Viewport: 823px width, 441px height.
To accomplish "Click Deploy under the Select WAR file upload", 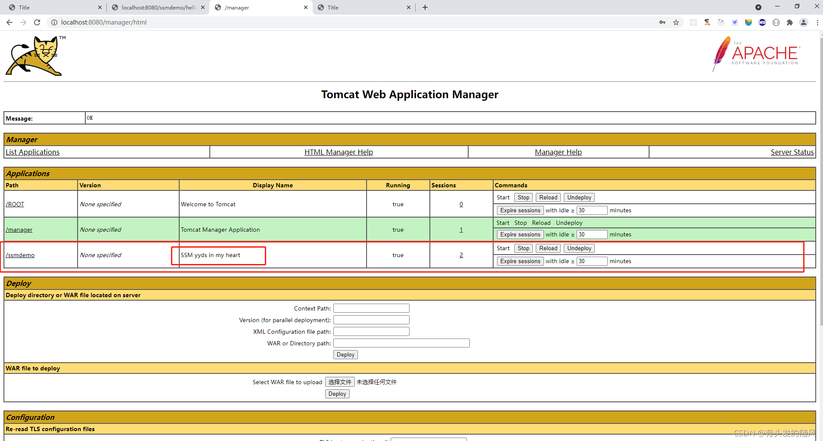I will 337,394.
